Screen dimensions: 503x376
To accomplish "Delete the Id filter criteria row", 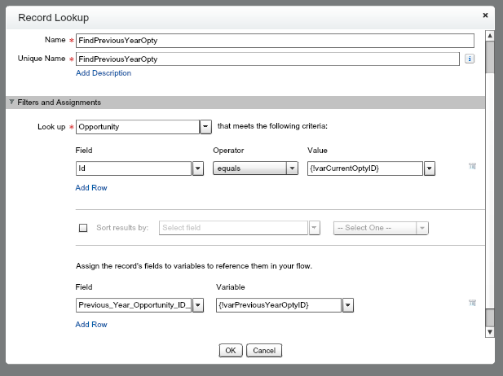I will [472, 166].
